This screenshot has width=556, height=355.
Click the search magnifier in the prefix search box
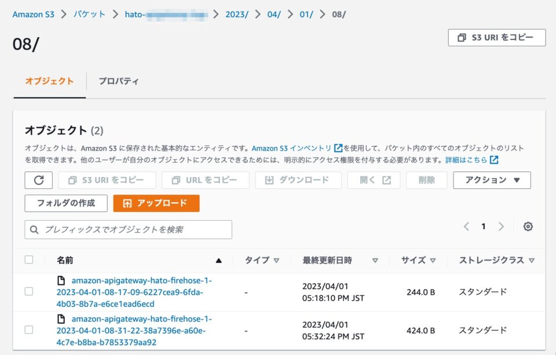click(x=35, y=229)
